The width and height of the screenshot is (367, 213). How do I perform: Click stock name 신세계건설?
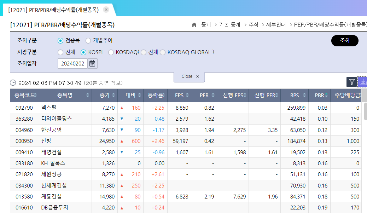tap(54, 185)
